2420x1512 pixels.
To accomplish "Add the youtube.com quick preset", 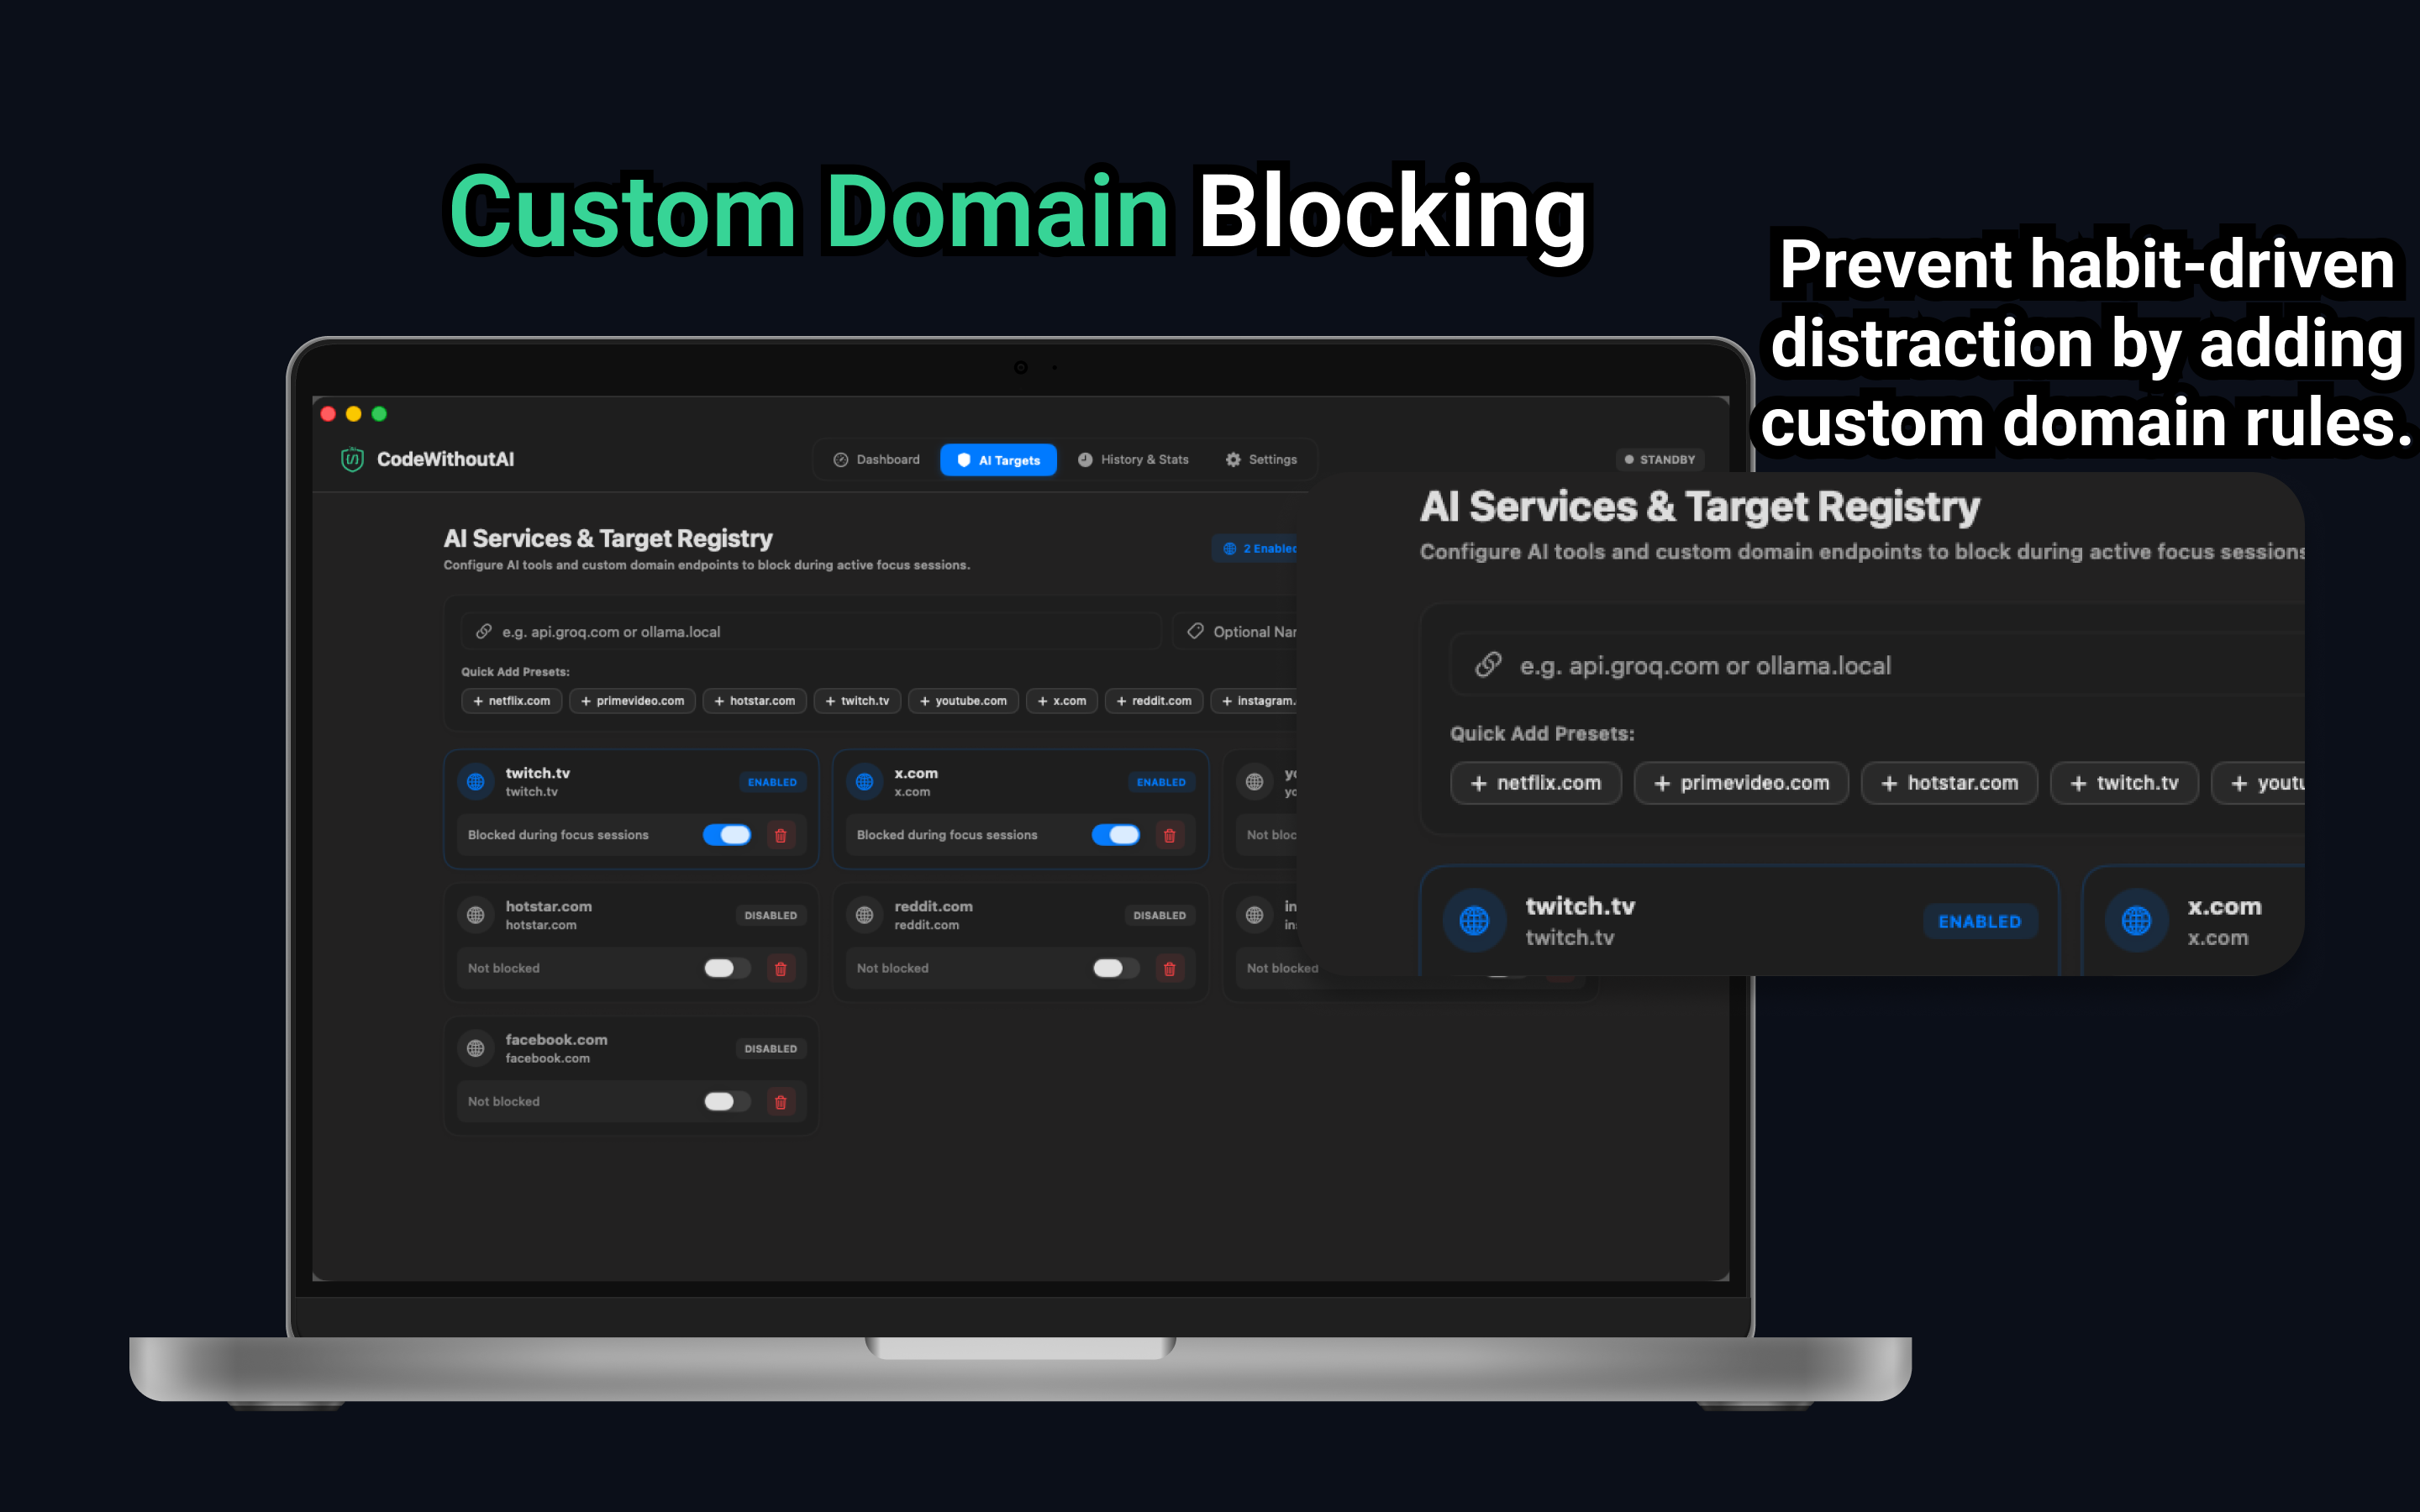I will click(964, 701).
